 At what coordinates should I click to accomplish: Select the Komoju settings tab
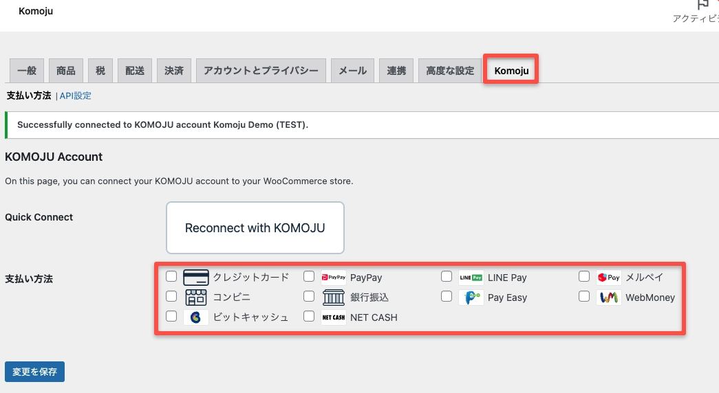click(511, 71)
